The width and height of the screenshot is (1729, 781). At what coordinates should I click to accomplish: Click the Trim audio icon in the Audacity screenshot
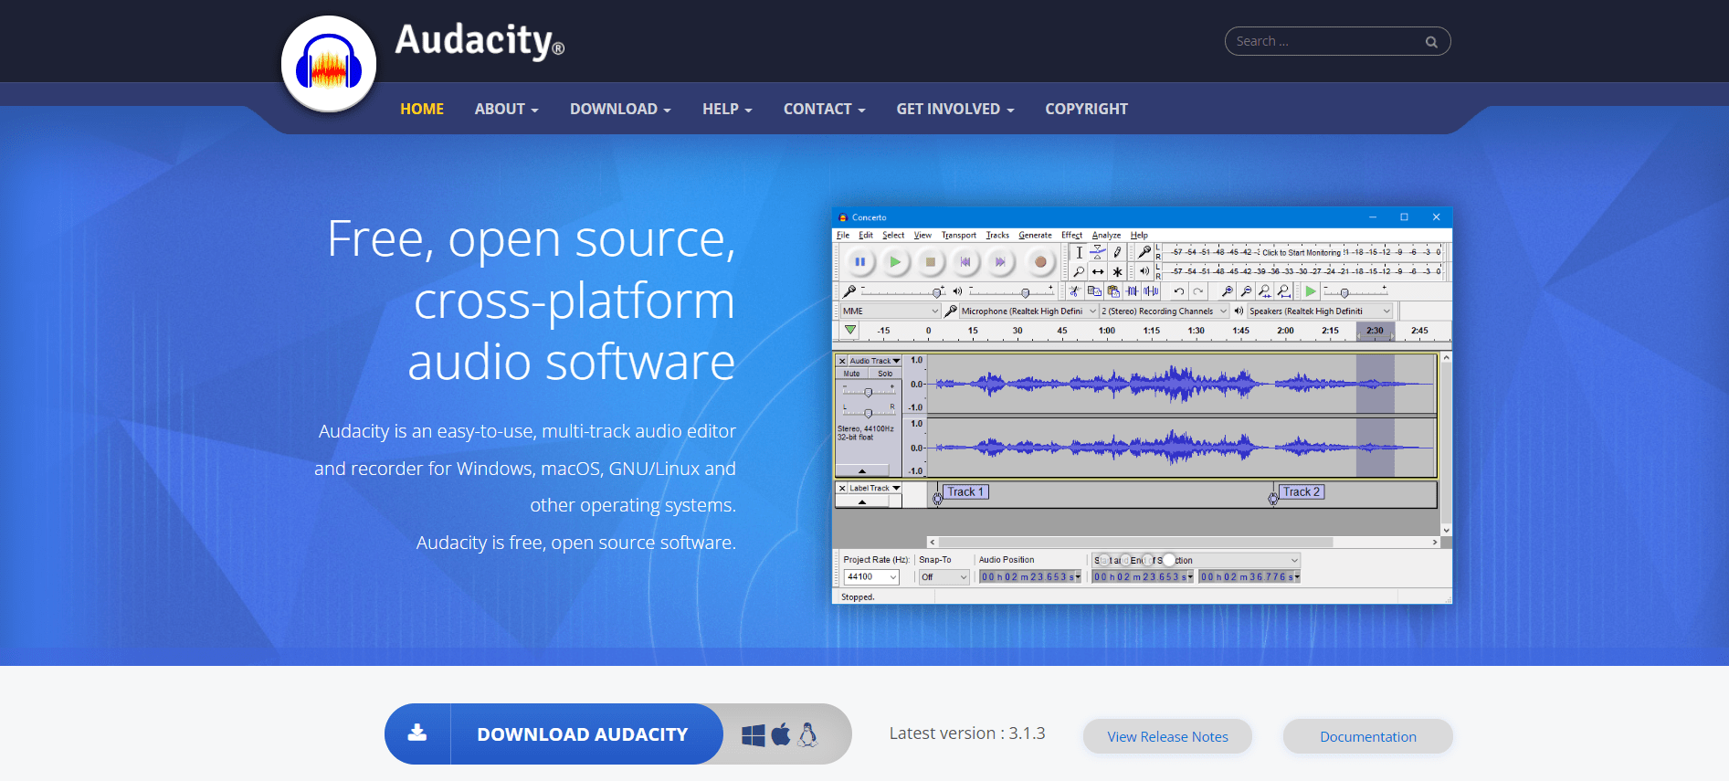[x=1133, y=291]
